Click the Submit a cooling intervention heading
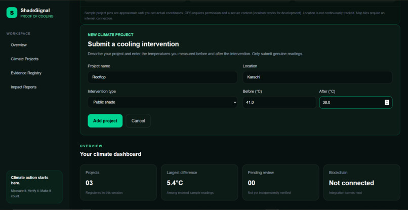 pyautogui.click(x=133, y=44)
